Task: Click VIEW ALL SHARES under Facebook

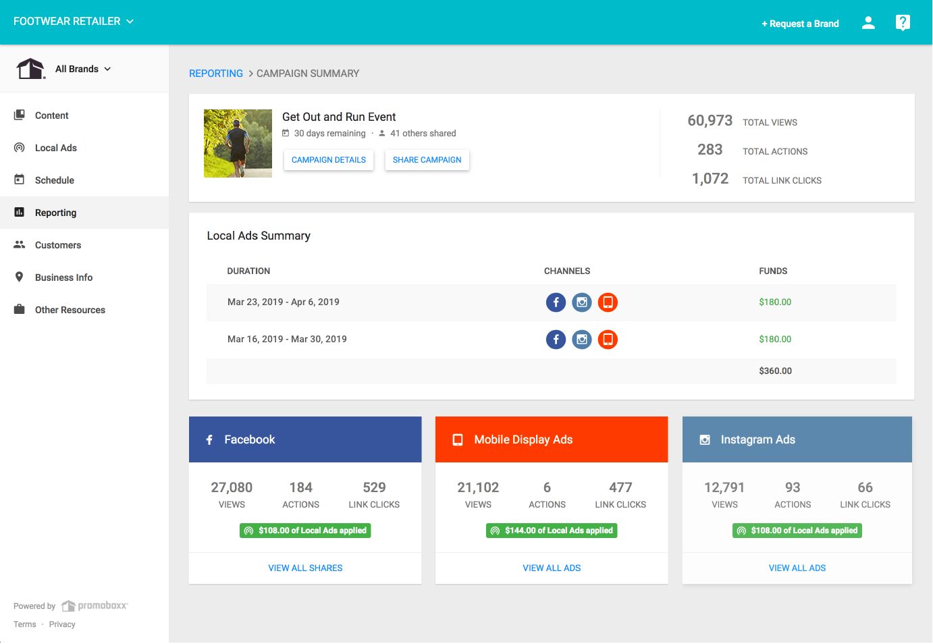Action: pyautogui.click(x=305, y=568)
